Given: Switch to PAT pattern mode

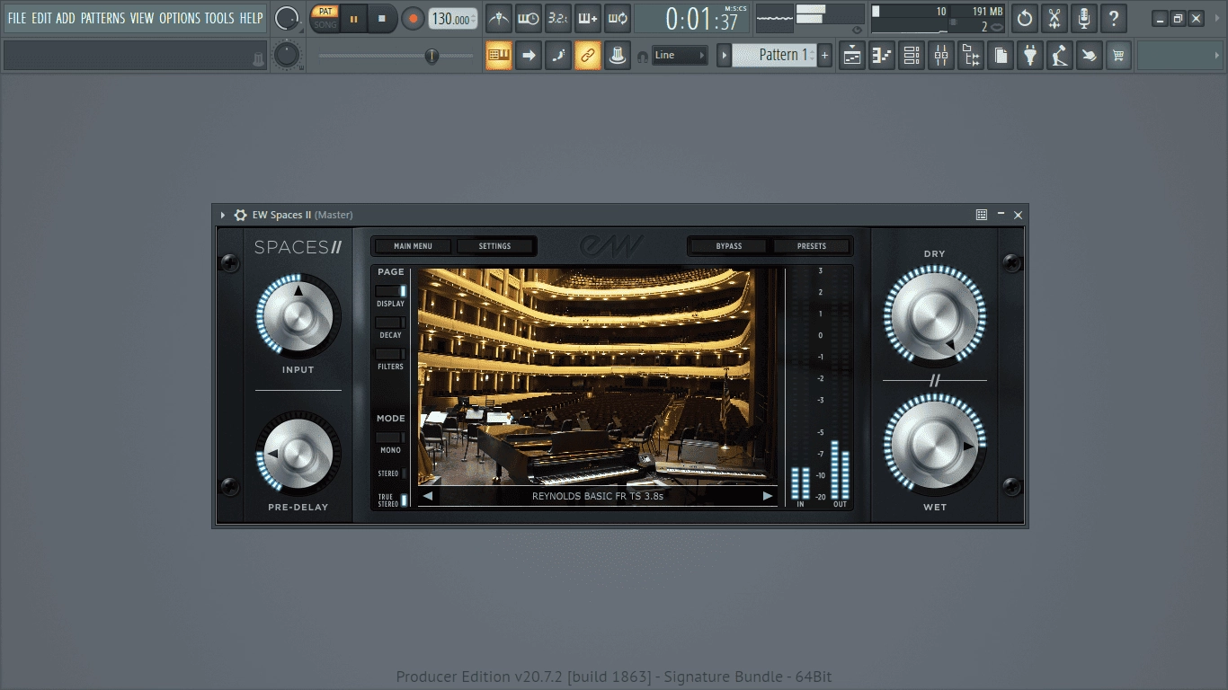Looking at the screenshot, I should pyautogui.click(x=325, y=12).
